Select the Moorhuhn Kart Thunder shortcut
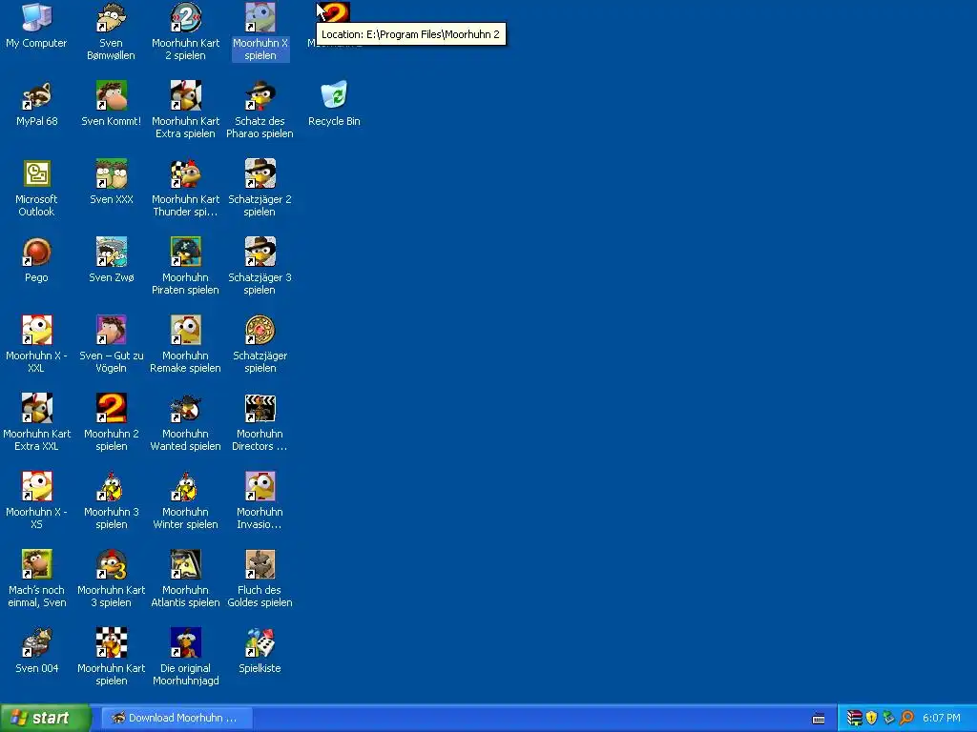977x732 pixels. coord(186,174)
